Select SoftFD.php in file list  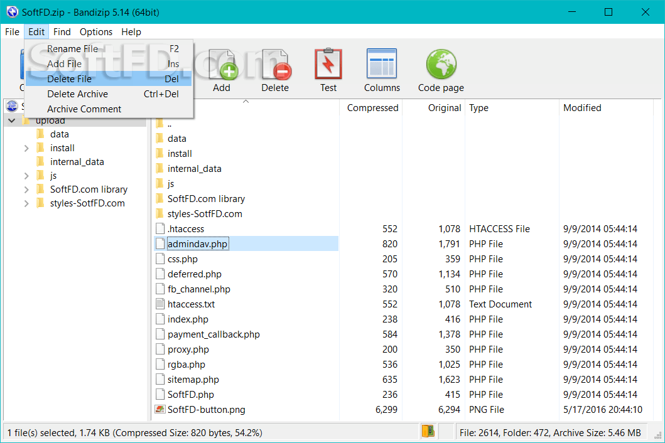(x=190, y=395)
